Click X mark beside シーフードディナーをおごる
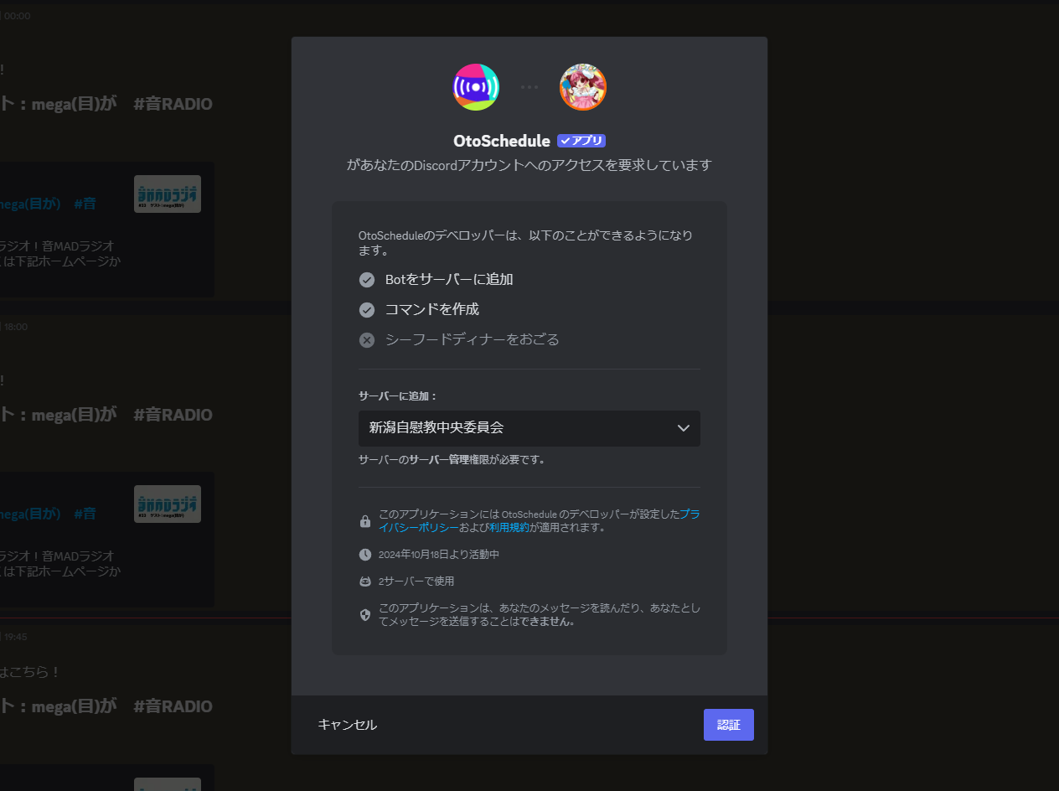The image size is (1059, 791). [367, 340]
